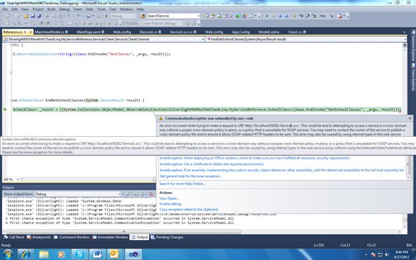
Task: Switch to the MainViewModel.cs tab
Action: tap(51, 32)
